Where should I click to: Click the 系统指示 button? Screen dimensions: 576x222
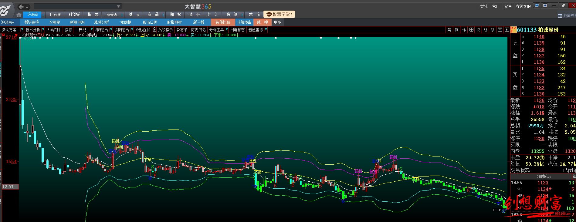[x=166, y=30]
